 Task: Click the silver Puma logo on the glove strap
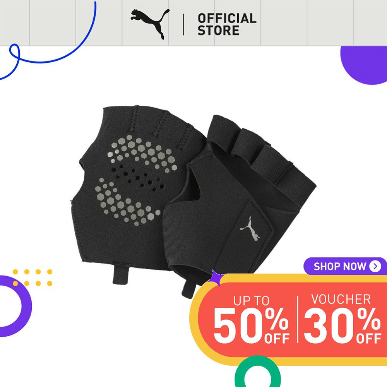click(x=250, y=229)
